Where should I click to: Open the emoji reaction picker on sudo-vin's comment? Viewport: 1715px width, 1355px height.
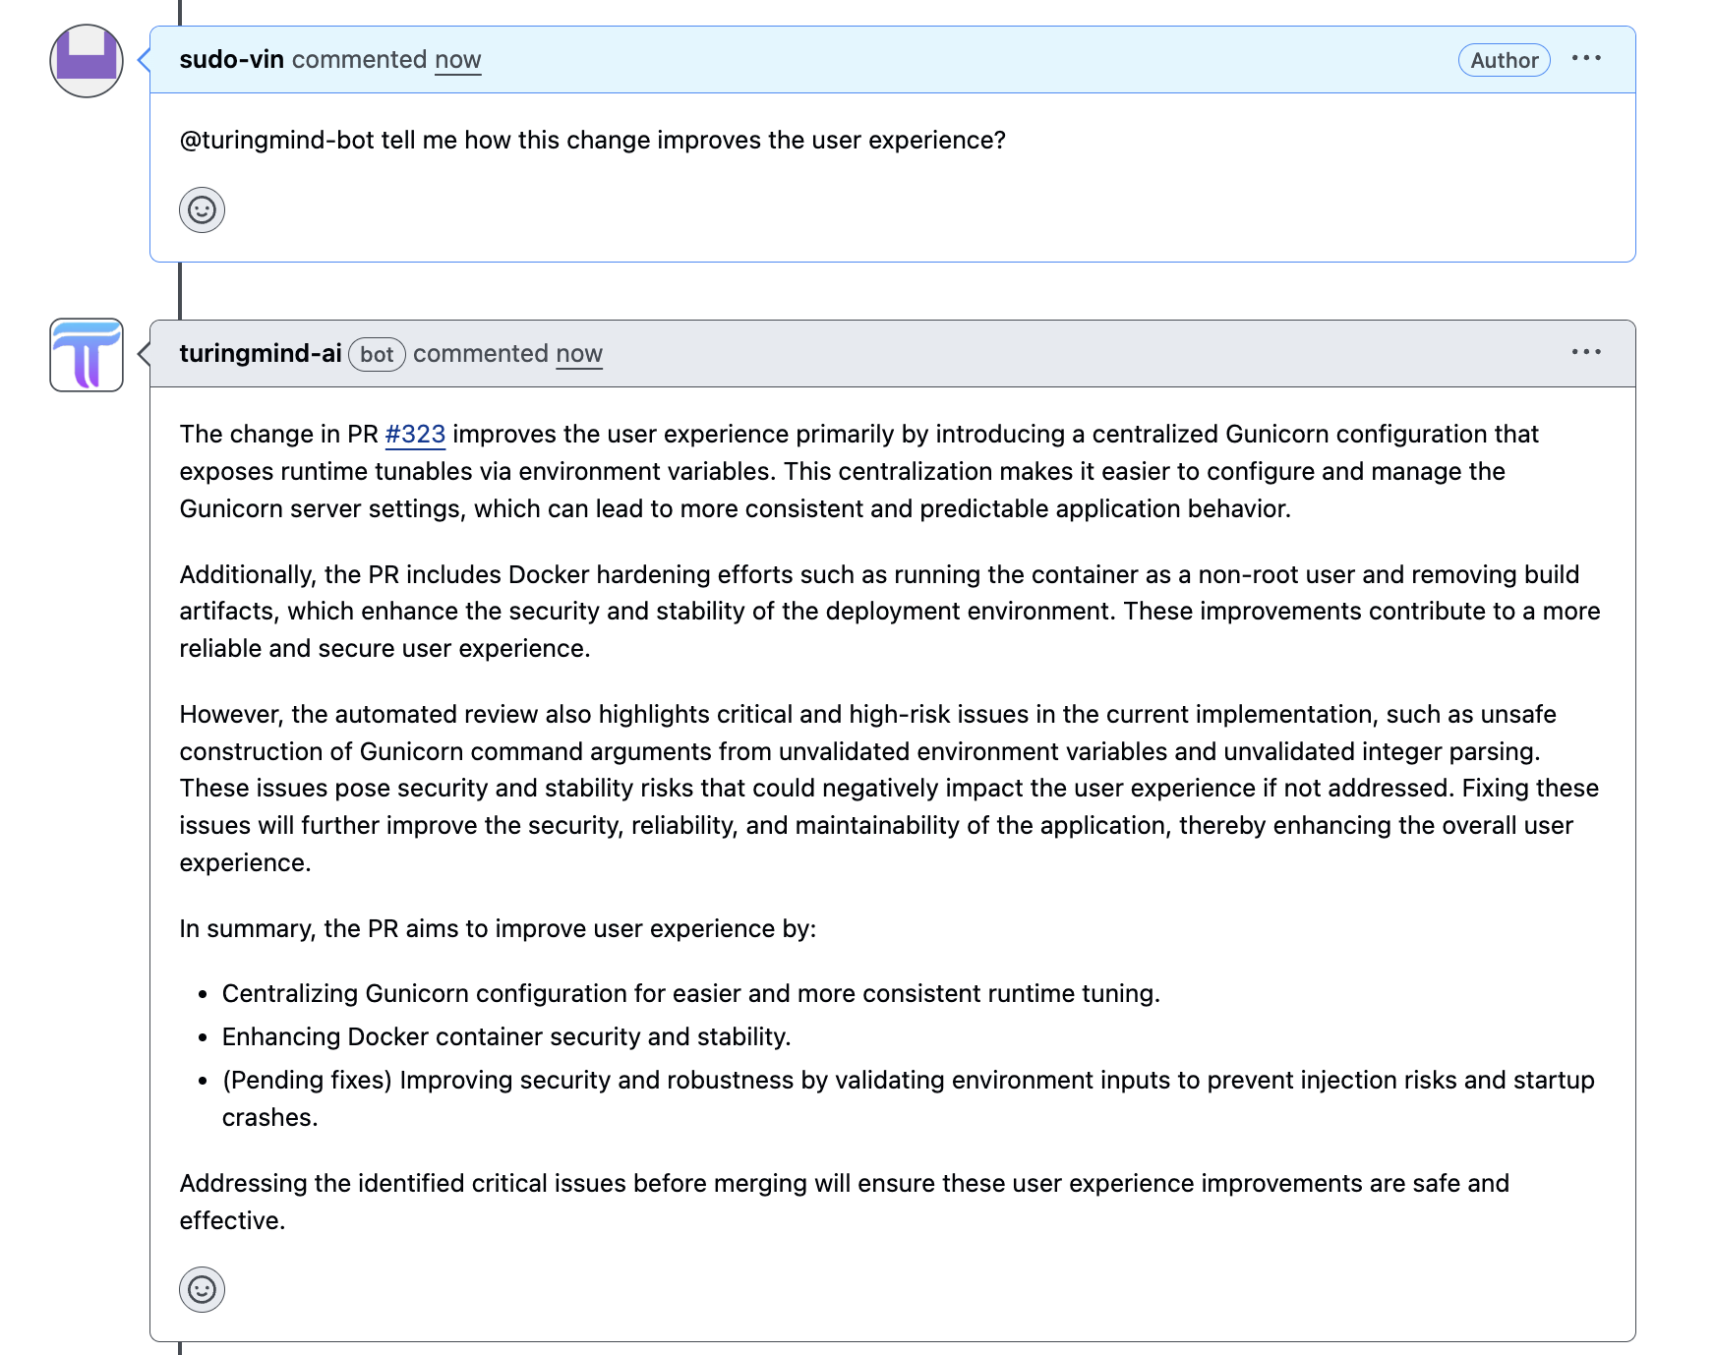pos(201,209)
